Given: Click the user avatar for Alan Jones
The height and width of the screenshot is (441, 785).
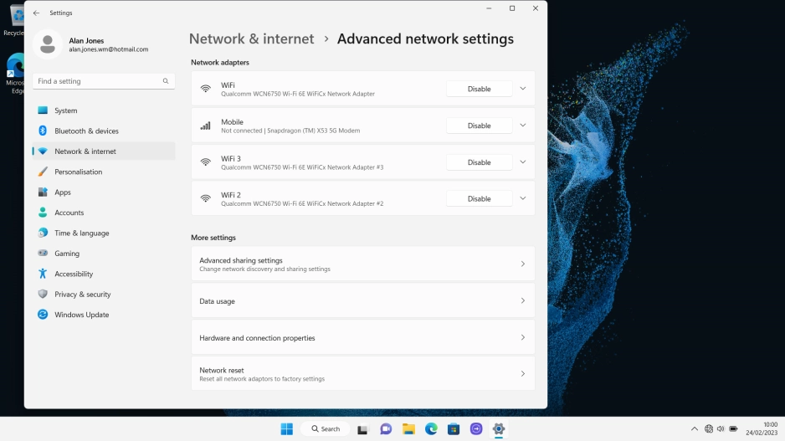Looking at the screenshot, I should [48, 44].
